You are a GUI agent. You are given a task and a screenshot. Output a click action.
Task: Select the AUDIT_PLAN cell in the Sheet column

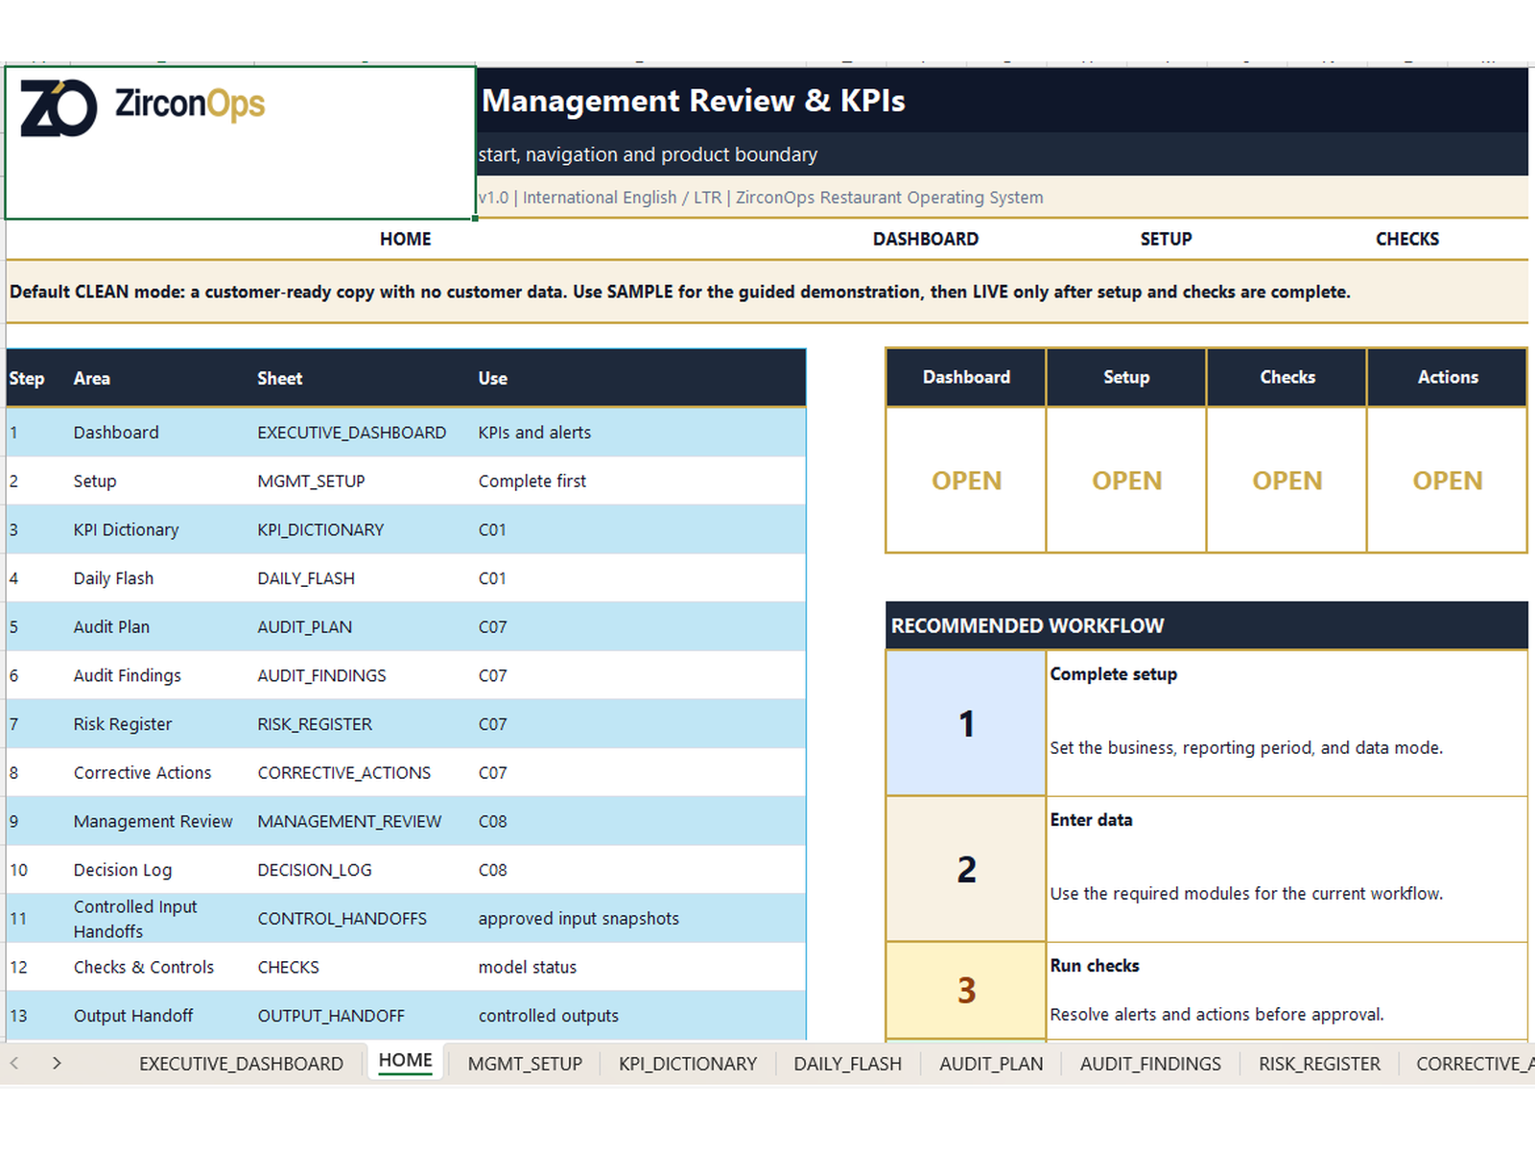pyautogui.click(x=365, y=626)
